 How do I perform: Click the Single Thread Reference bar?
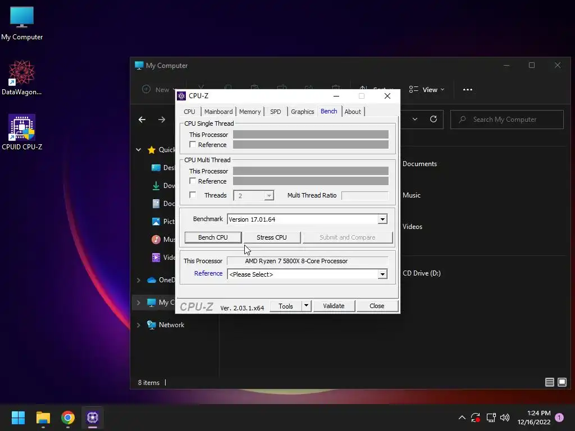[311, 144]
